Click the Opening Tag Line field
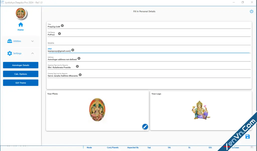257x151 pixels. tap(149, 67)
